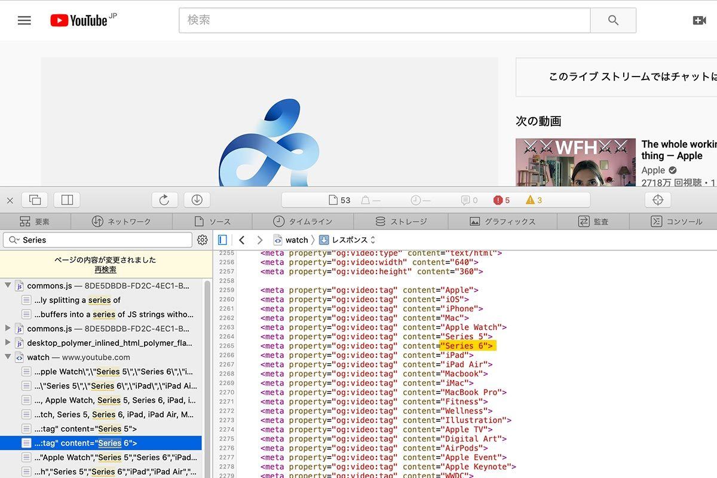717x478 pixels.
Task: Select result starting "...h","Series 5","Series 6"
Action: pyautogui.click(x=101, y=472)
